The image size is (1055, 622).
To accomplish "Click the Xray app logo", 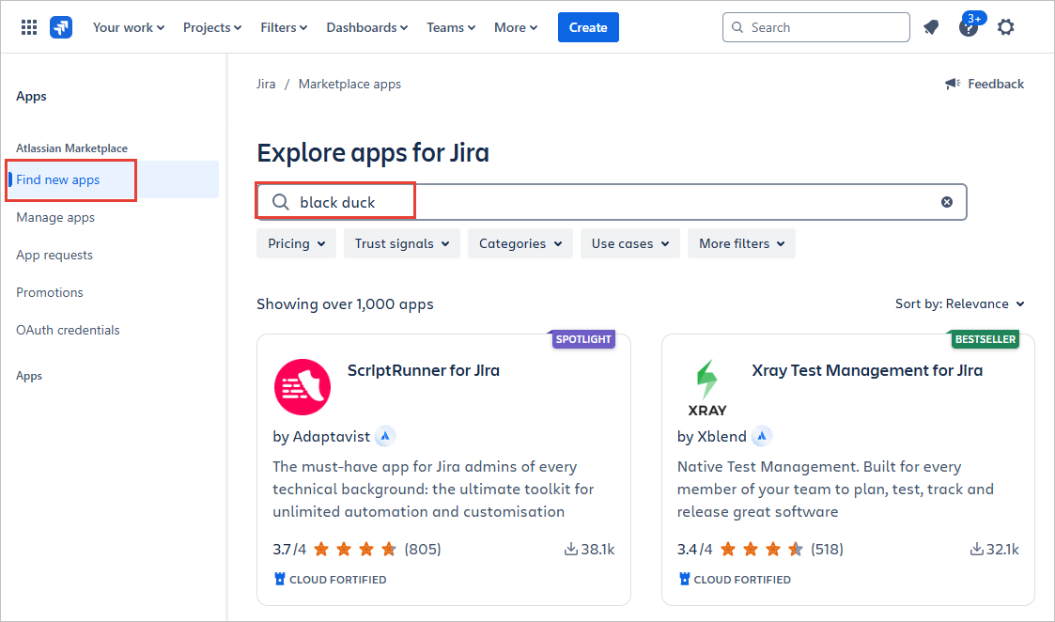I will pos(707,387).
